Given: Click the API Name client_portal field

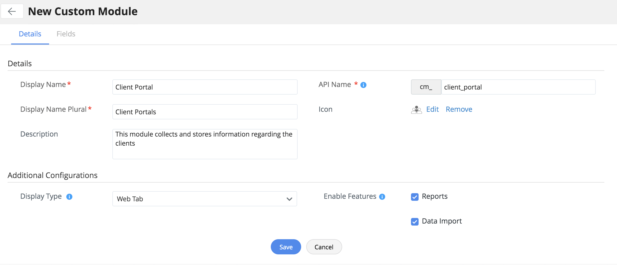Looking at the screenshot, I should pyautogui.click(x=518, y=87).
